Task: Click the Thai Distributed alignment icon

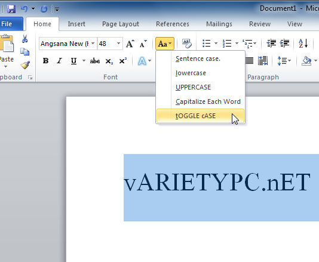Action: click(x=263, y=61)
